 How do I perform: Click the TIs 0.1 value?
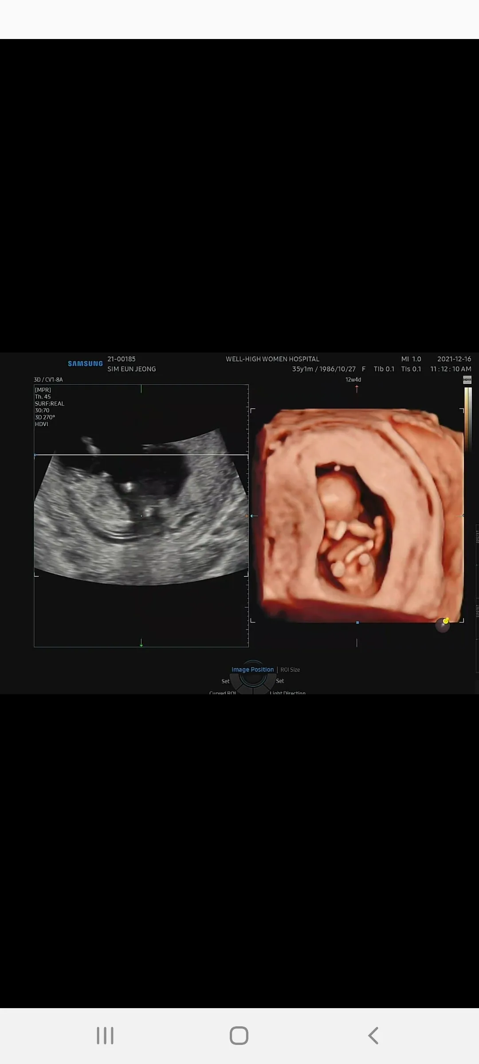click(x=411, y=369)
